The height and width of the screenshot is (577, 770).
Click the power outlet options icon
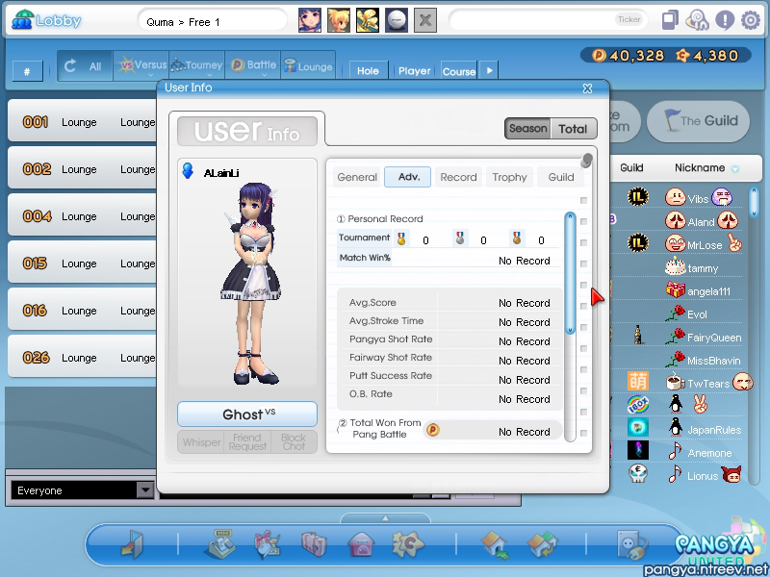631,545
